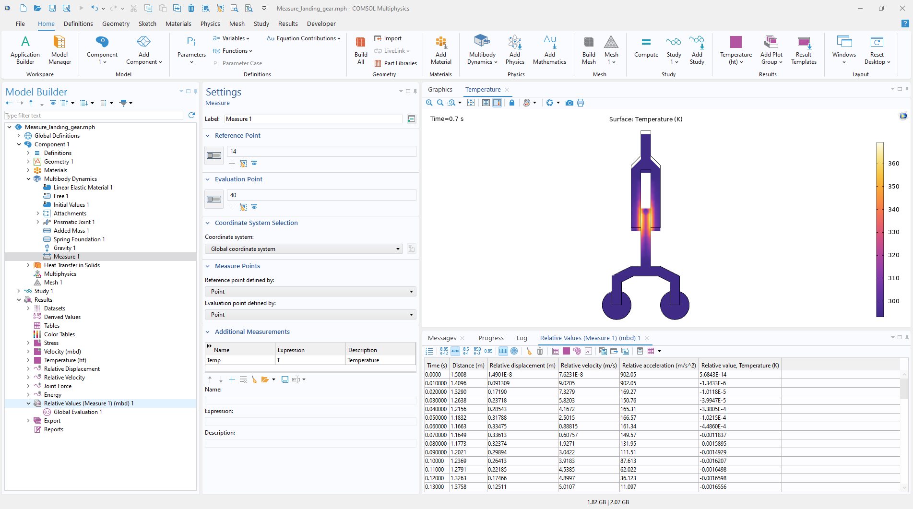913x509 pixels.
Task: Click Equation Contributions button
Action: [x=304, y=38]
